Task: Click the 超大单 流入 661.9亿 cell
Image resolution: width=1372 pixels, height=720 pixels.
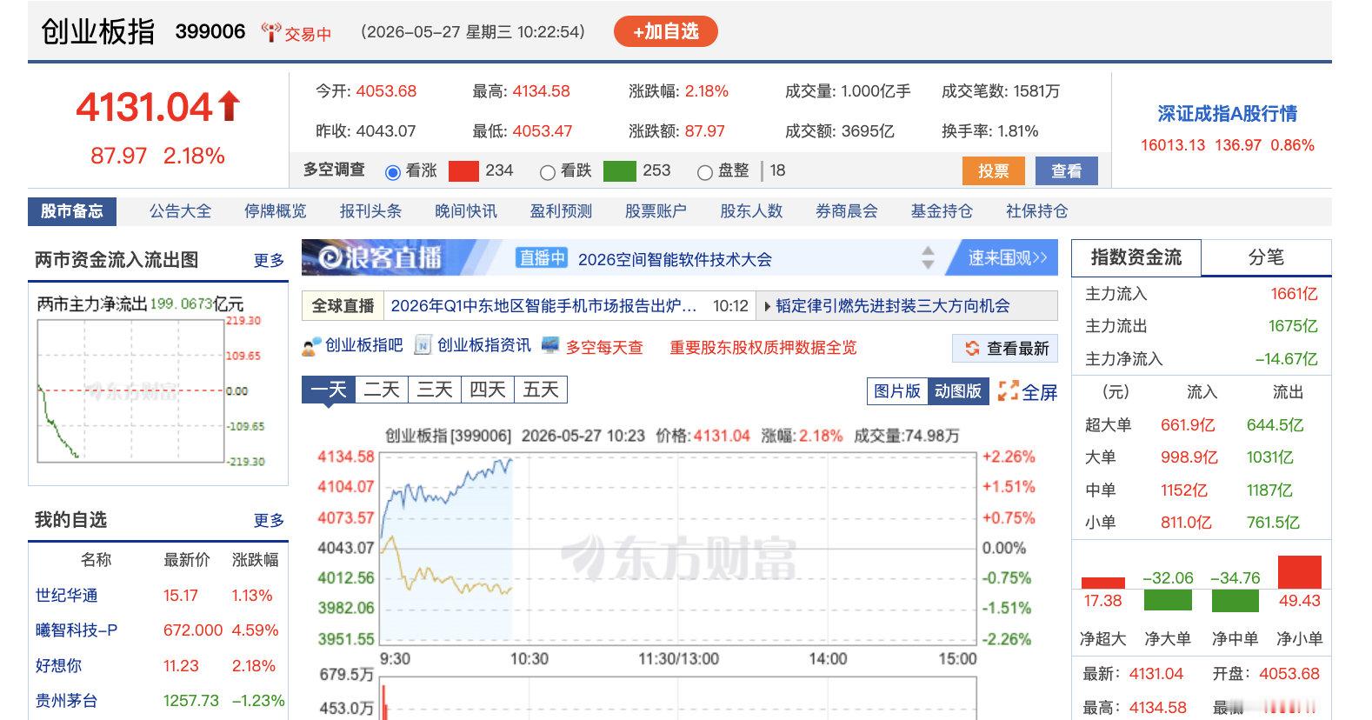Action: click(1188, 425)
